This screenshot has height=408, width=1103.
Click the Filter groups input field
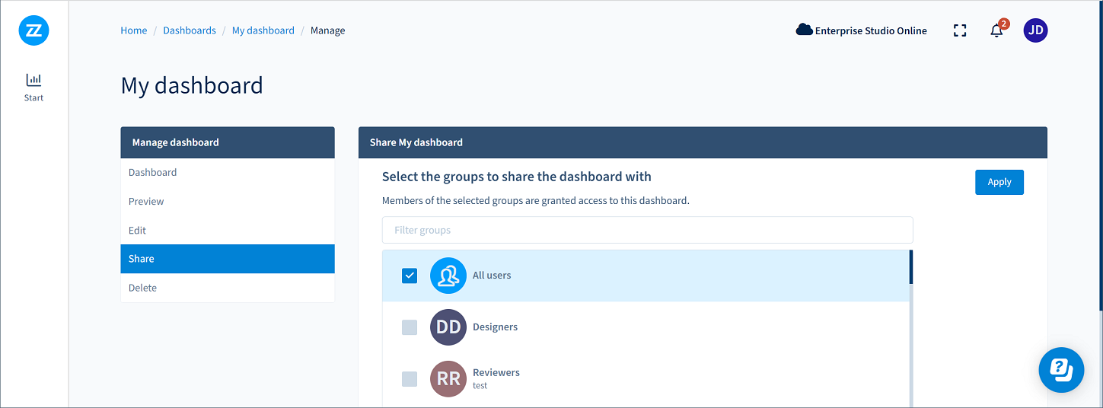(x=647, y=230)
